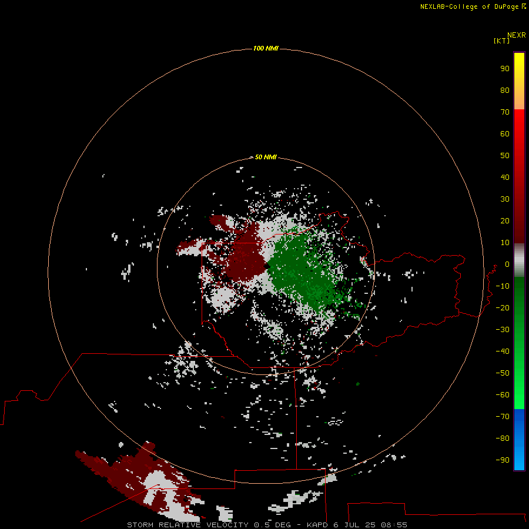The width and height of the screenshot is (529, 529).
Task: Click the STORM RELATIVE VELOCITY caption text
Action: coord(188,525)
